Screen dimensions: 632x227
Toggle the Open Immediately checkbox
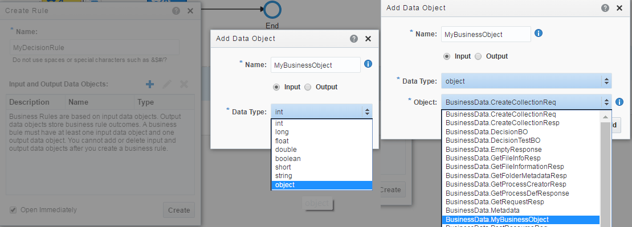pyautogui.click(x=13, y=210)
